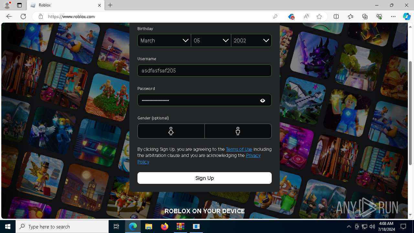This screenshot has width=414, height=233.
Task: Open the birthday month dropdown showing March
Action: 164,40
